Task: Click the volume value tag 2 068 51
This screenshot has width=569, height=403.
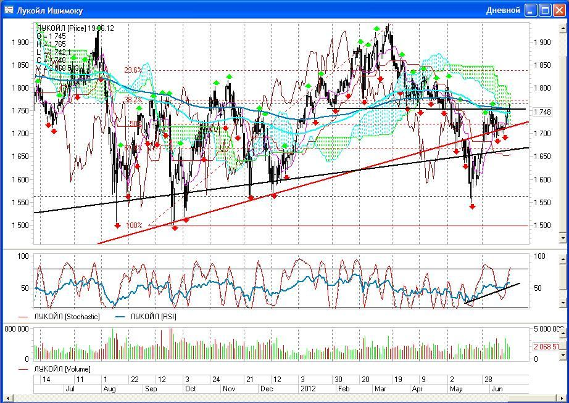Action: (x=546, y=347)
